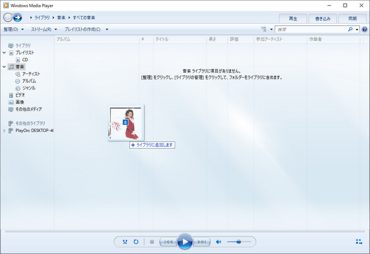The image size is (370, 254).
Task: Click the large Play button
Action: [x=185, y=242]
